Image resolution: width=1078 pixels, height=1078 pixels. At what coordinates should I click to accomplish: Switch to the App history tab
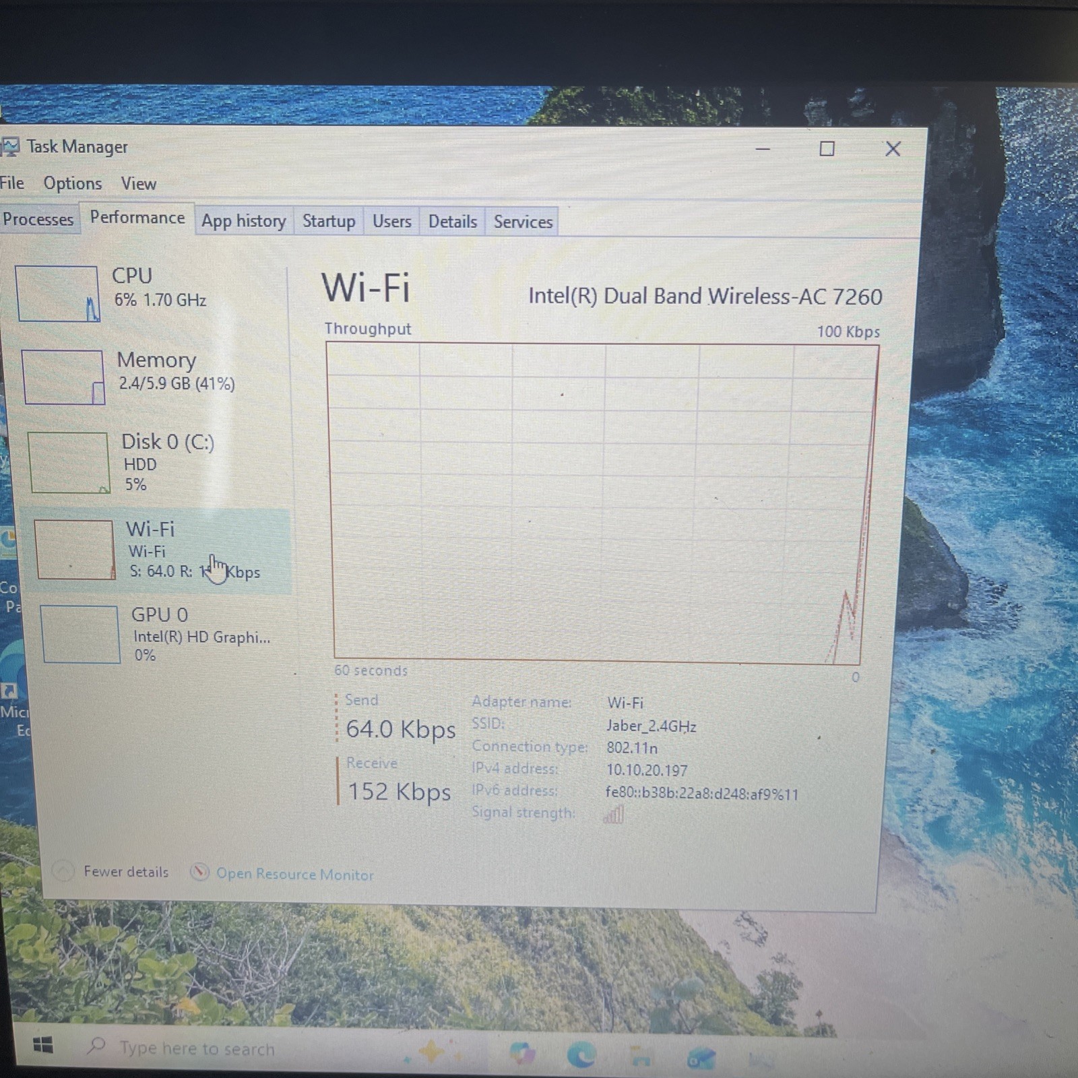point(244,221)
